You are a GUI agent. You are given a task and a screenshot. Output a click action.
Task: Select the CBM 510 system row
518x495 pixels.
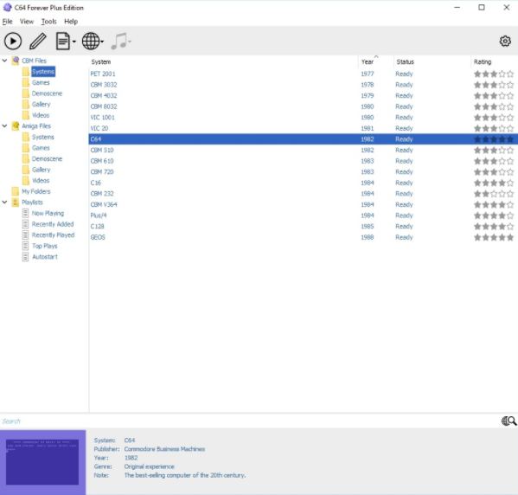tap(304, 150)
